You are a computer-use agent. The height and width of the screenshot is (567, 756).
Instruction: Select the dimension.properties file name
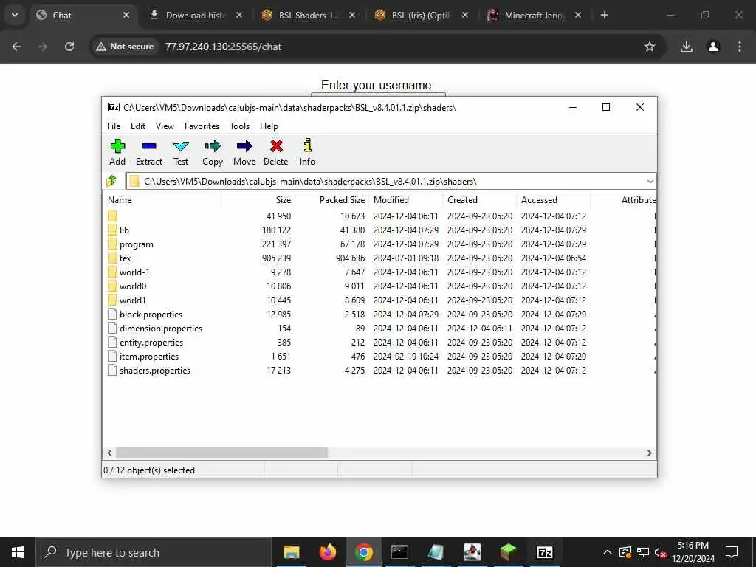click(161, 329)
